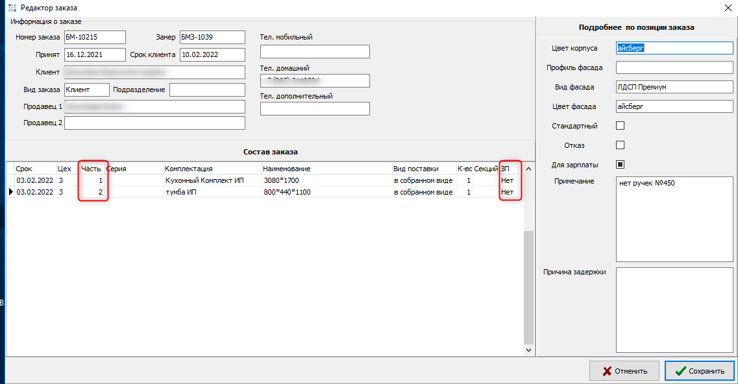Click the Примечание text area
The width and height of the screenshot is (738, 384).
(674, 217)
